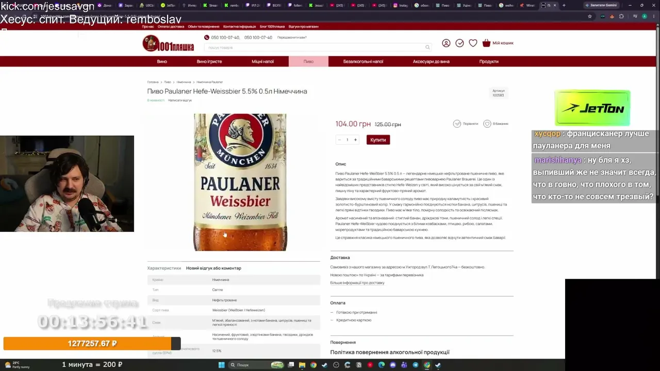Click the Німецьке Paulaner breadcrumb link

(209, 82)
